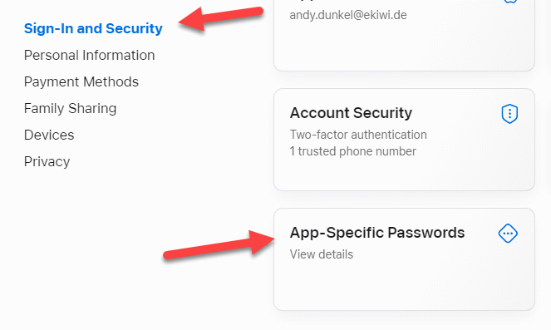Screen dimensions: 551x330
Task: Click the App-Specific Passwords diamond icon
Action: click(508, 234)
